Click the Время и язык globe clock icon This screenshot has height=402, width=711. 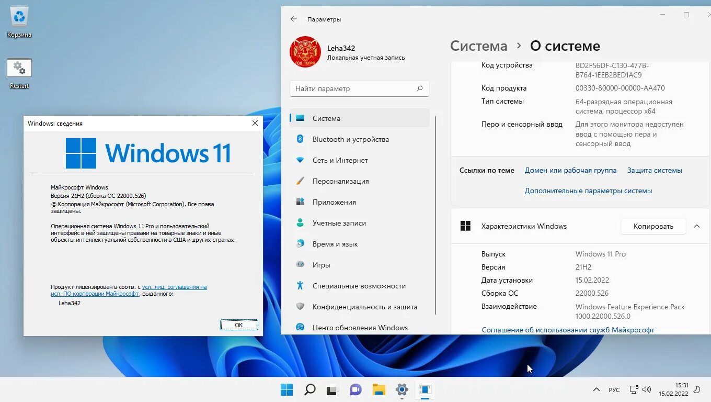[300, 244]
